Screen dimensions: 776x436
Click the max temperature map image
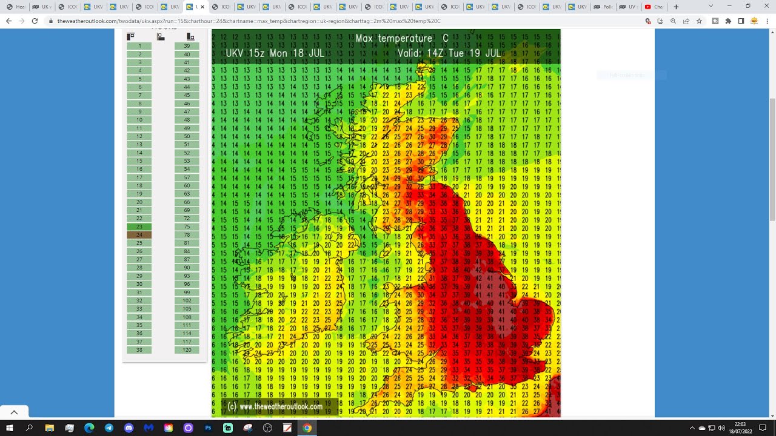(x=386, y=223)
